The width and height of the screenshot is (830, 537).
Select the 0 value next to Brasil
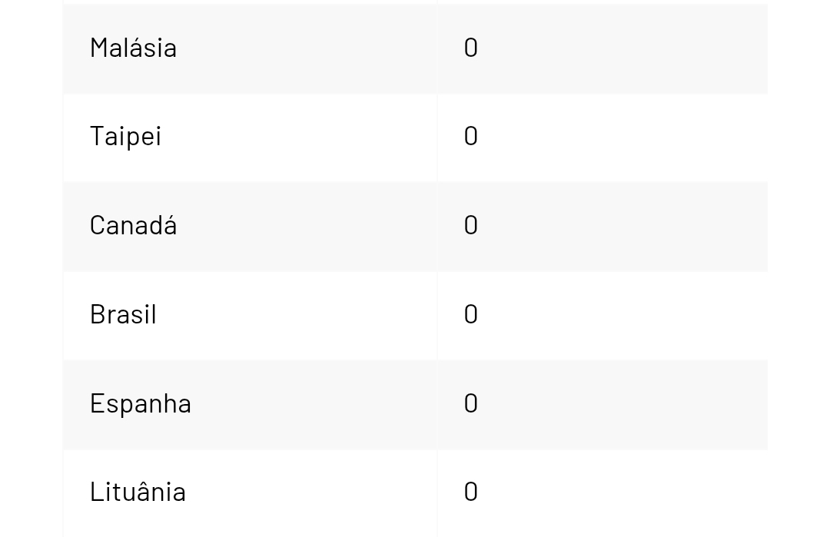click(x=471, y=314)
